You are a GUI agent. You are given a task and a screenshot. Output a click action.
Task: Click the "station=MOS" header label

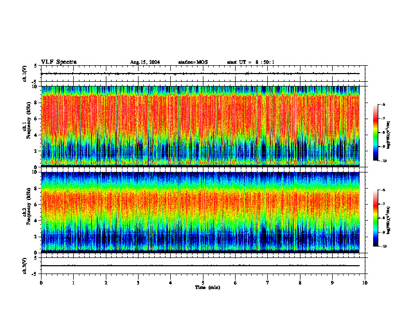pos(193,62)
